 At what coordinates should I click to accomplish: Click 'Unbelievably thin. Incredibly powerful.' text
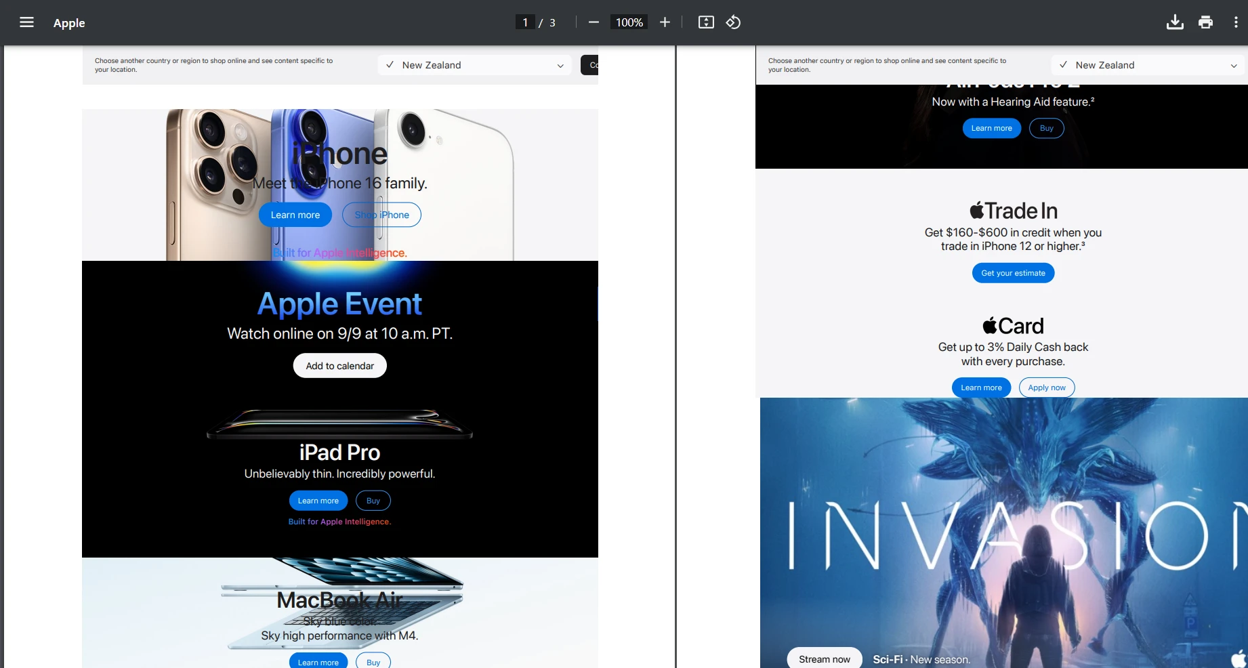(340, 474)
